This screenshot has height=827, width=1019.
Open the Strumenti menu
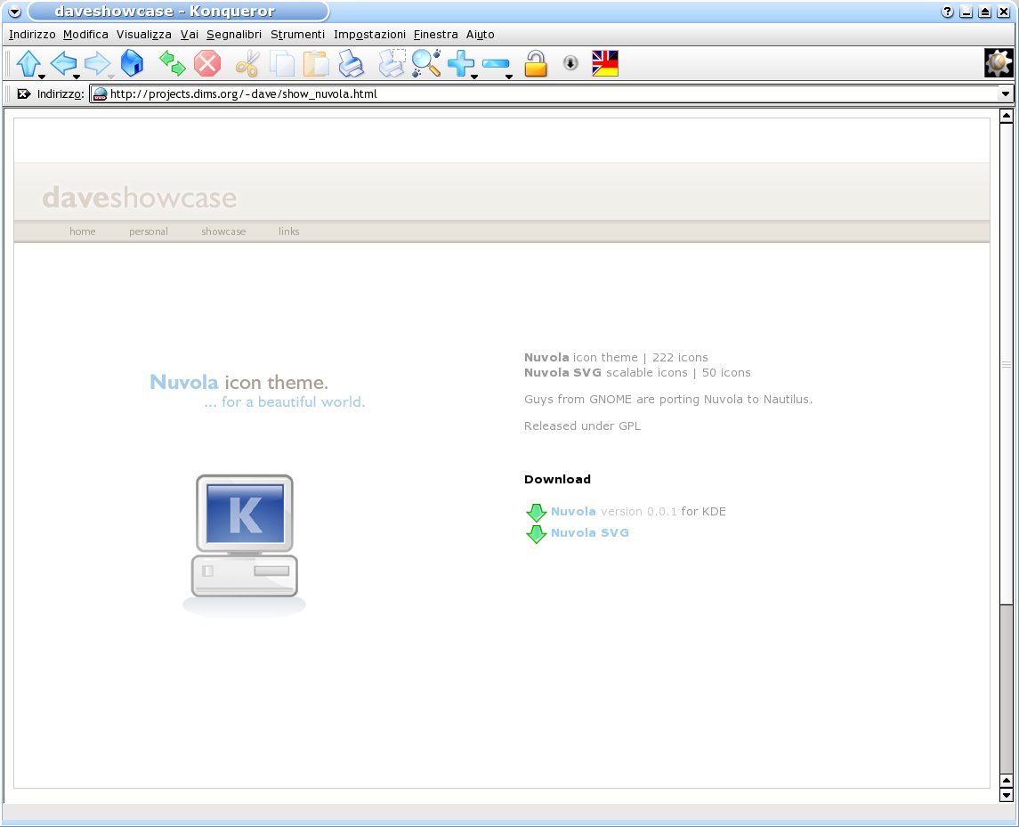tap(297, 35)
